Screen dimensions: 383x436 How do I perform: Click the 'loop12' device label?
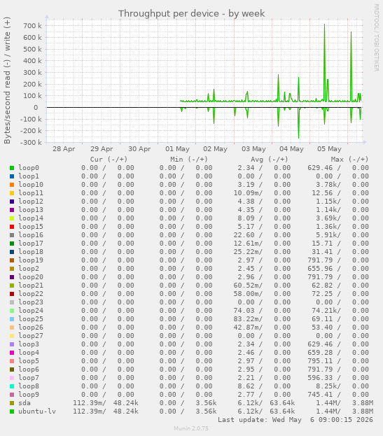click(x=31, y=202)
